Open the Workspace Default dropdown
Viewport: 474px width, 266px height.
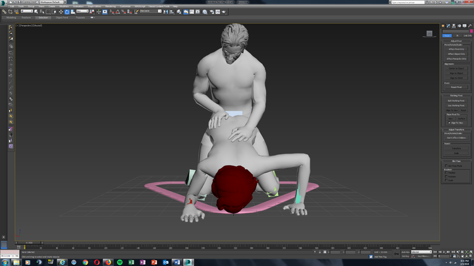coord(51,2)
